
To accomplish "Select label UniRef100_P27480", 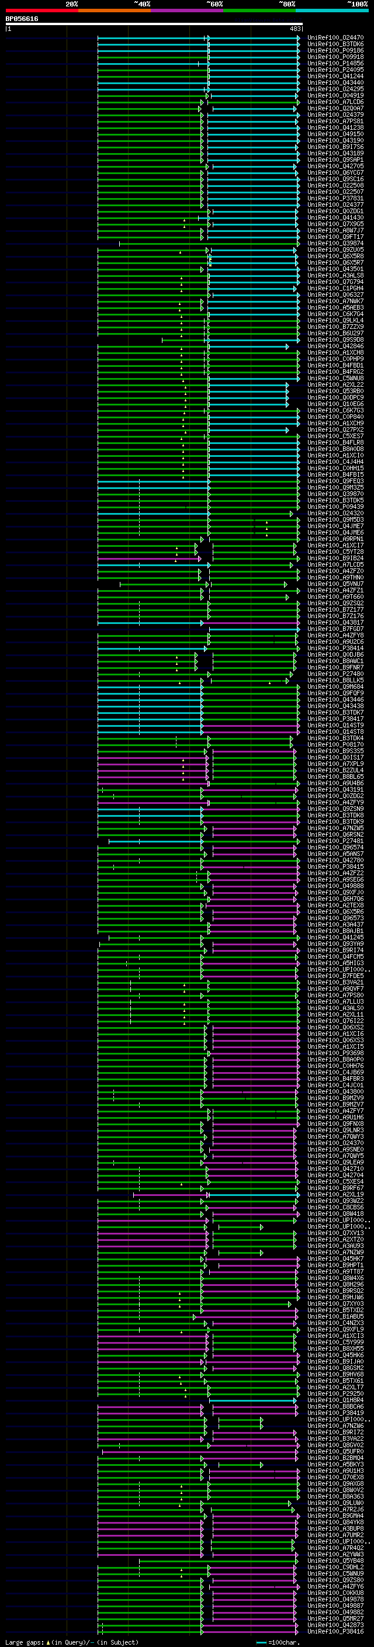I will 335,674.
